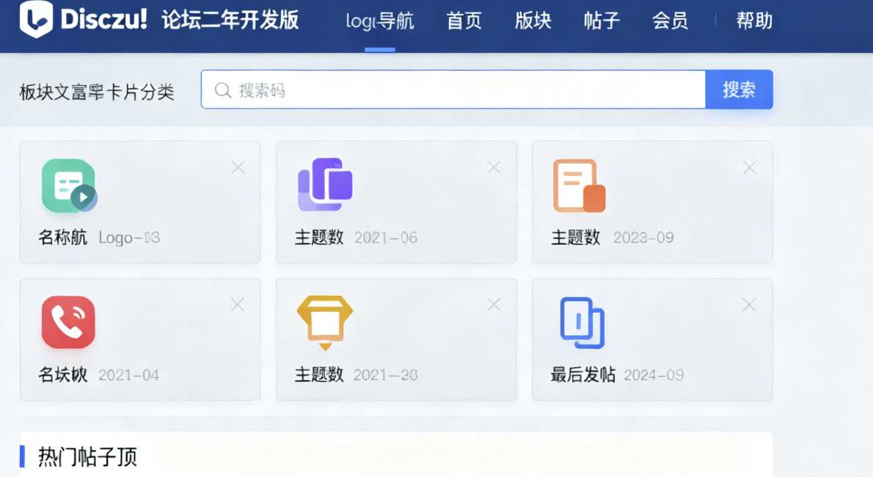Click the 板块文富率卡片分类 label
Viewport: 873px width, 477px height.
click(x=97, y=92)
